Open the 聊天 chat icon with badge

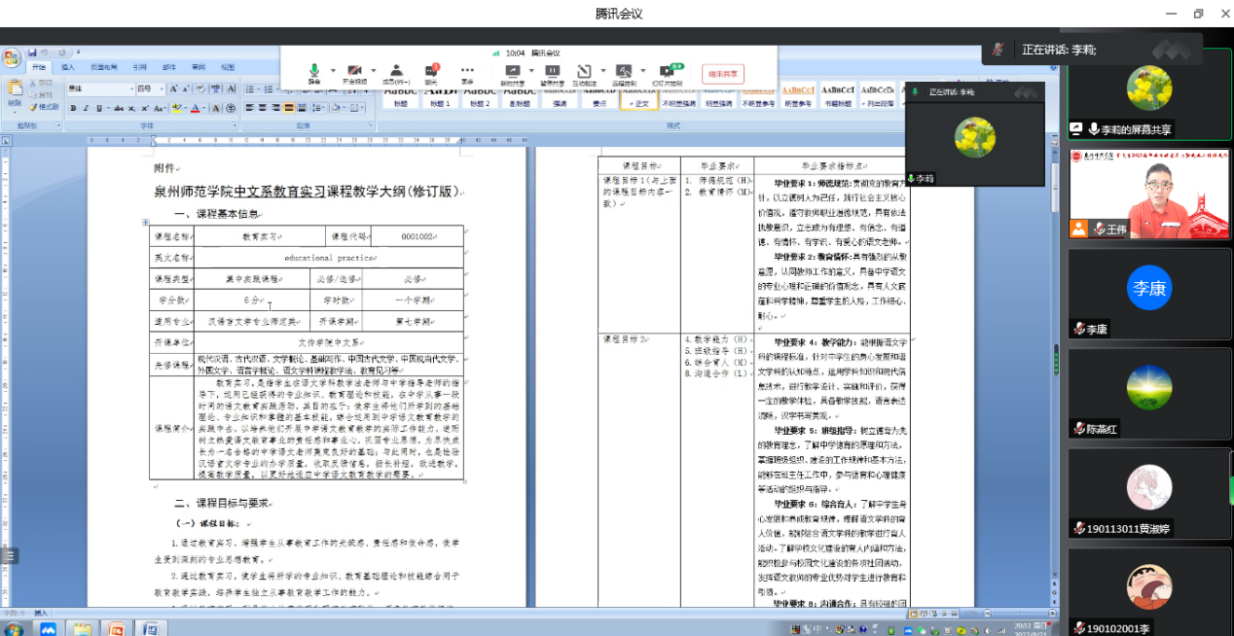431,72
